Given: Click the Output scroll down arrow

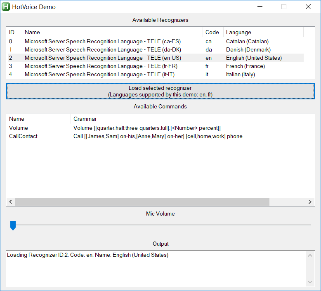Looking at the screenshot, I should pyautogui.click(x=310, y=282).
